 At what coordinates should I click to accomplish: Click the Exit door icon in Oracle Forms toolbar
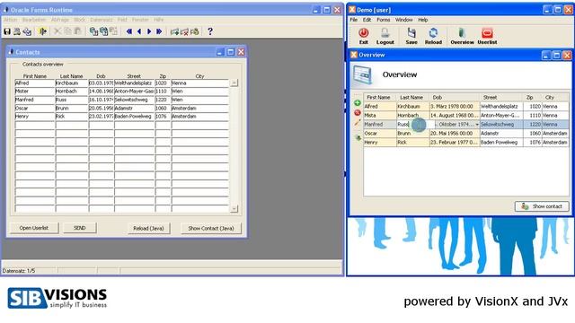(43, 32)
